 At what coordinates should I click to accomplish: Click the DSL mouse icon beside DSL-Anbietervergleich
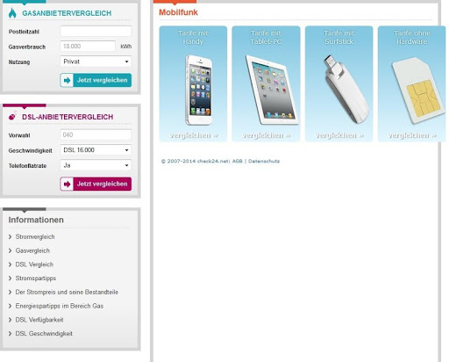pyautogui.click(x=12, y=117)
